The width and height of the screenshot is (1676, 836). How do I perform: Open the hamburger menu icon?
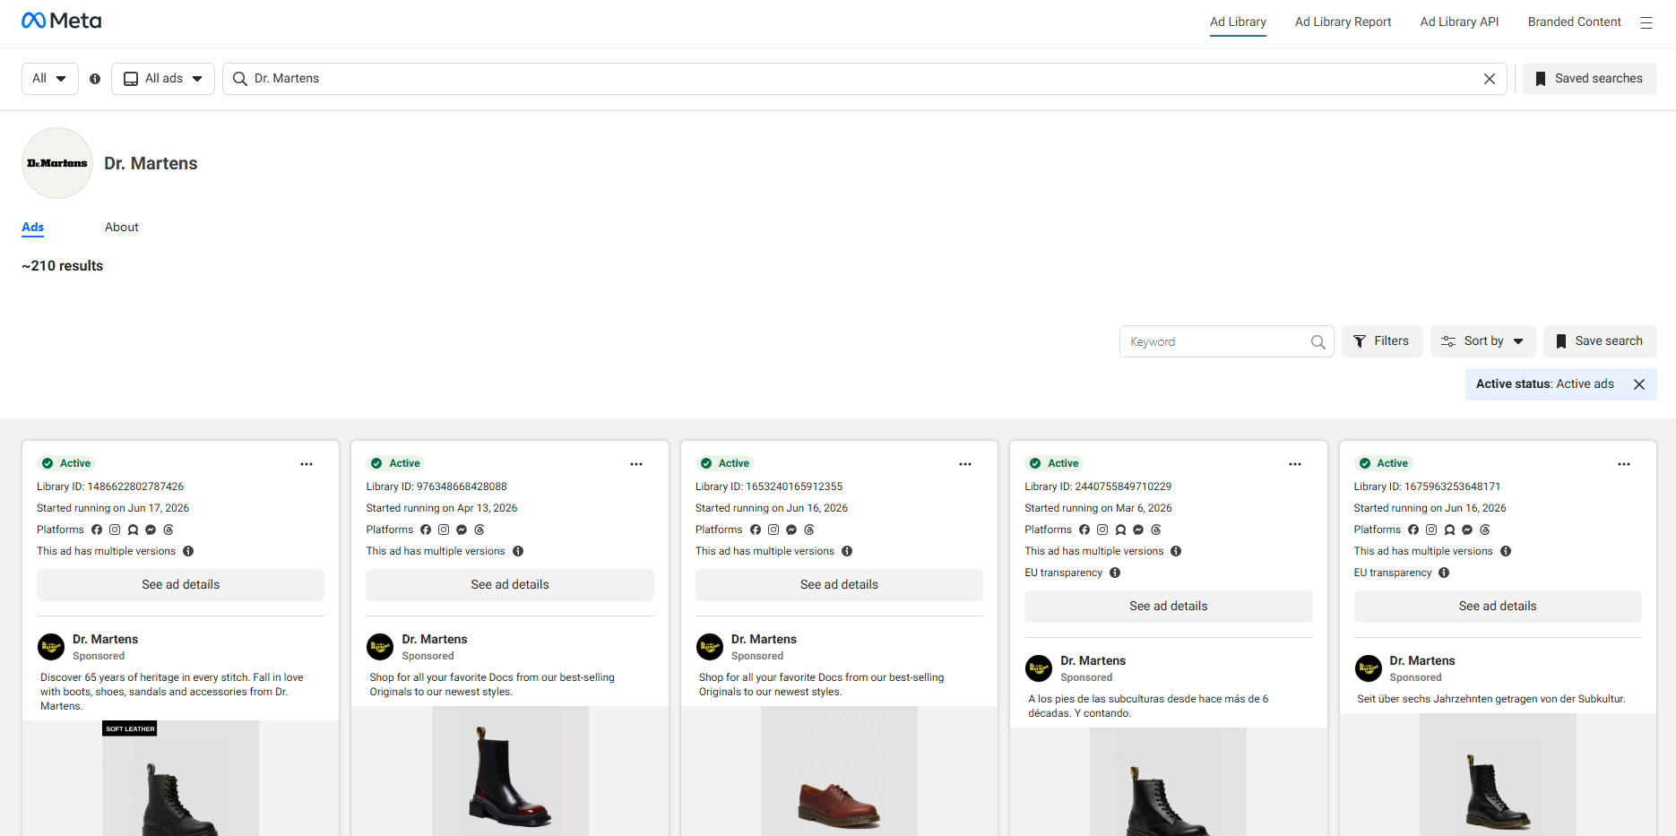pos(1646,22)
